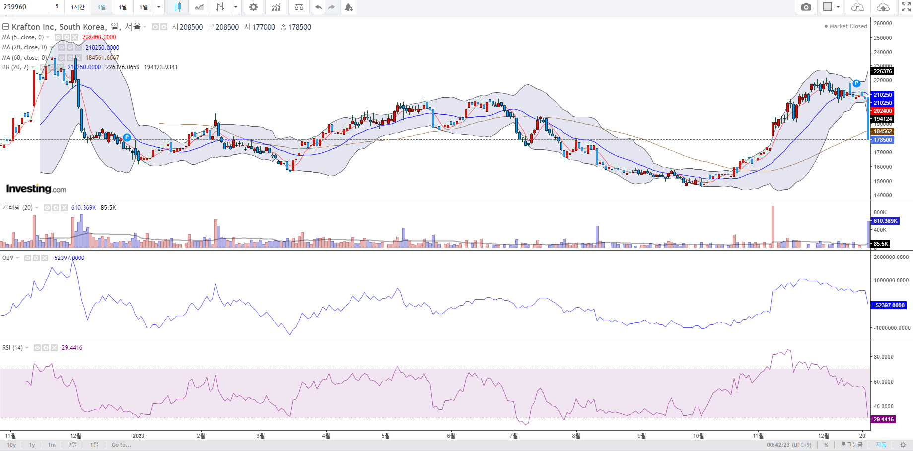The width and height of the screenshot is (913, 451).
Task: Open RSI (14) settings gear
Action: (46, 348)
